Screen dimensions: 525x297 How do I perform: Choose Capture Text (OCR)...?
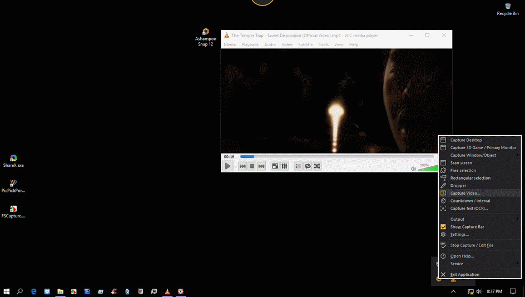pyautogui.click(x=479, y=208)
